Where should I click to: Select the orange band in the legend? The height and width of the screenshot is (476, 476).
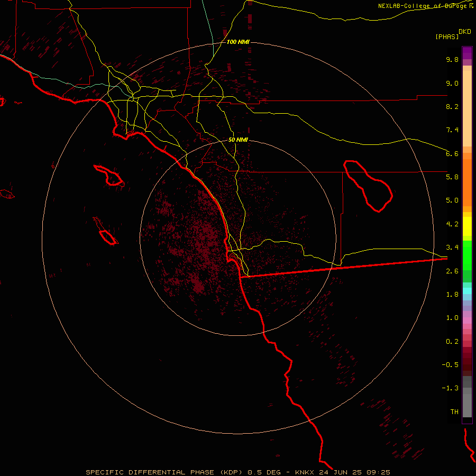[467, 183]
